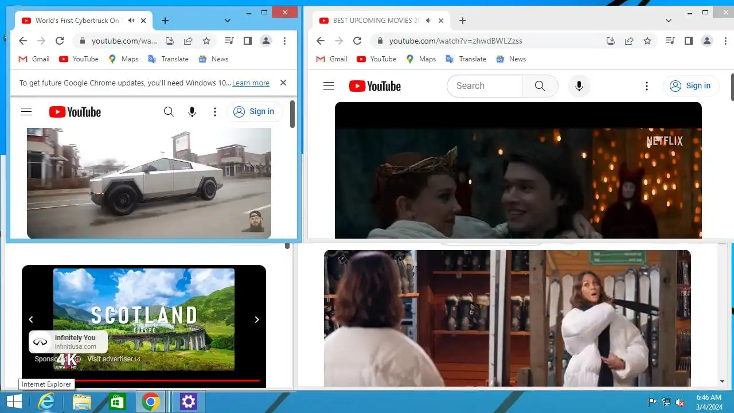Close the Cybertruck tab
The height and width of the screenshot is (413, 734).
(x=143, y=21)
